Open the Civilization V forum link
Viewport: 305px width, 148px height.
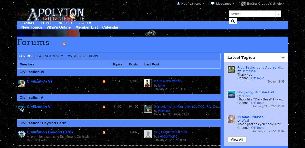pos(39,107)
